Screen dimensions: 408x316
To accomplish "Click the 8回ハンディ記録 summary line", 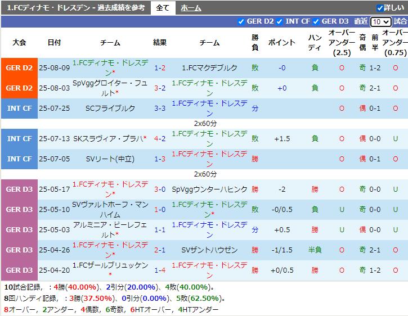I will [115, 299].
